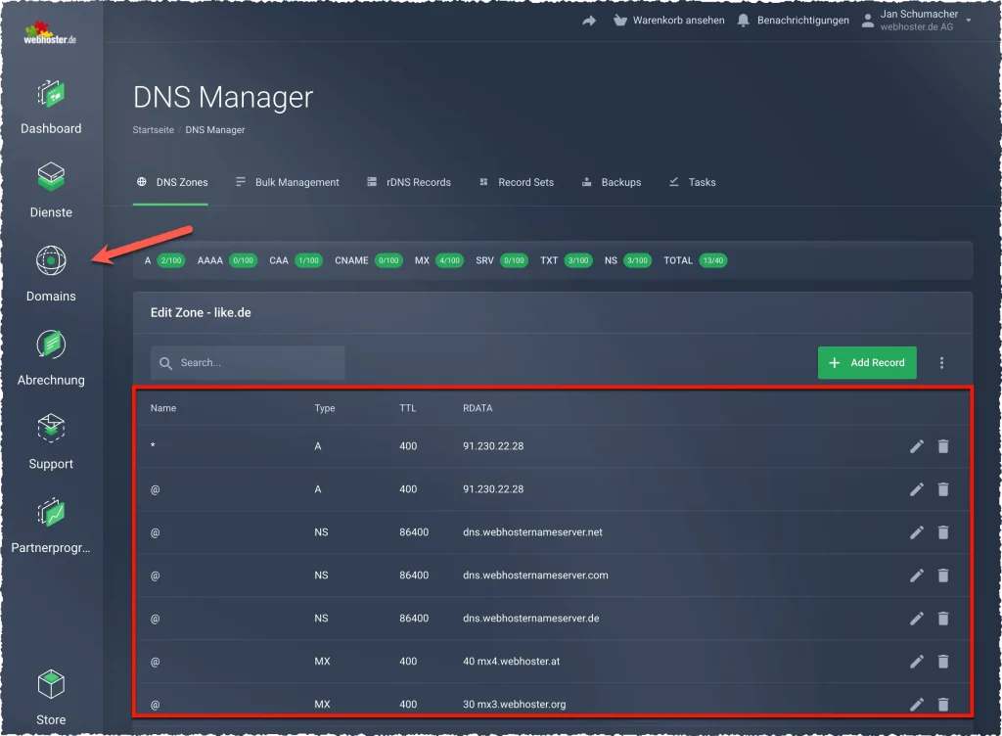Viewport: 1002px width, 736px height.
Task: Open the three-dot more options menu
Action: pyautogui.click(x=940, y=363)
